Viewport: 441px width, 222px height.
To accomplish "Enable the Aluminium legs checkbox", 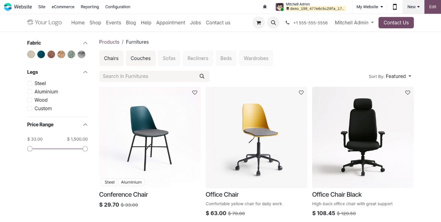I will pos(30,92).
